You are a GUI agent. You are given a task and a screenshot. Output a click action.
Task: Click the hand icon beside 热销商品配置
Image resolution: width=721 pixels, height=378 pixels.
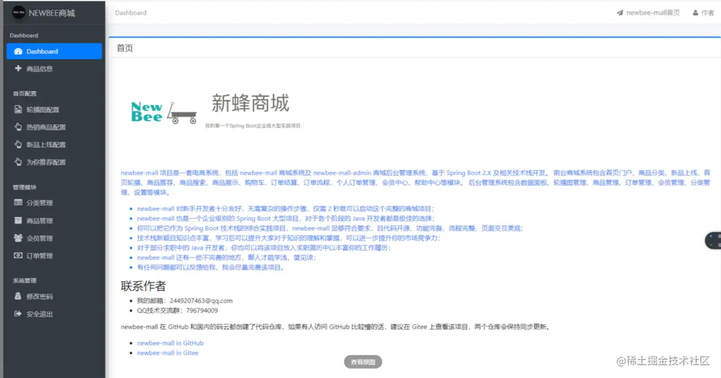(x=18, y=127)
